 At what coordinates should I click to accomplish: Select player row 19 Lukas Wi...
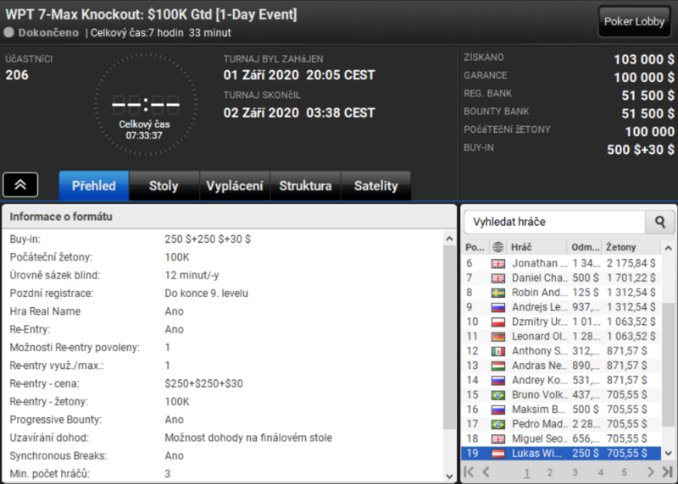click(561, 454)
